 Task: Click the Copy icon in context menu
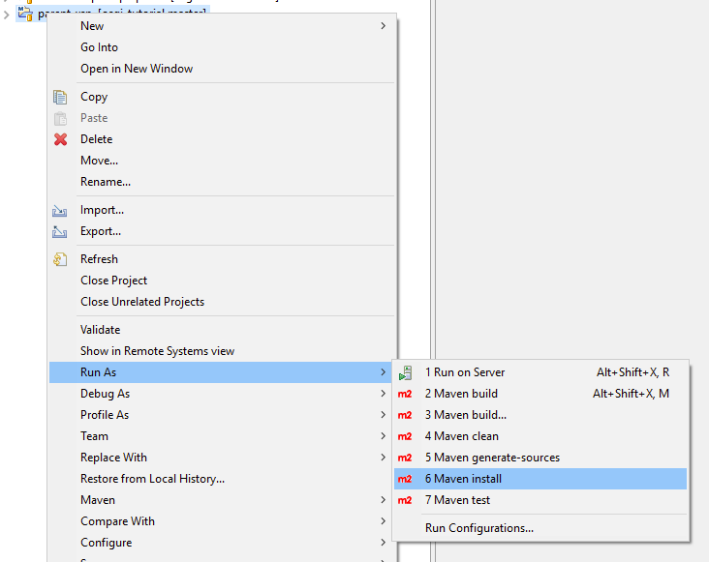coord(60,97)
